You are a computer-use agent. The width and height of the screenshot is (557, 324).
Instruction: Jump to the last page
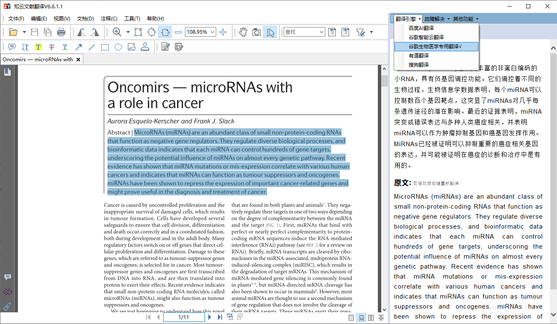tap(220, 317)
